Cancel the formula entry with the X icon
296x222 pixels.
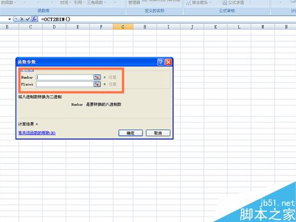click(x=21, y=19)
